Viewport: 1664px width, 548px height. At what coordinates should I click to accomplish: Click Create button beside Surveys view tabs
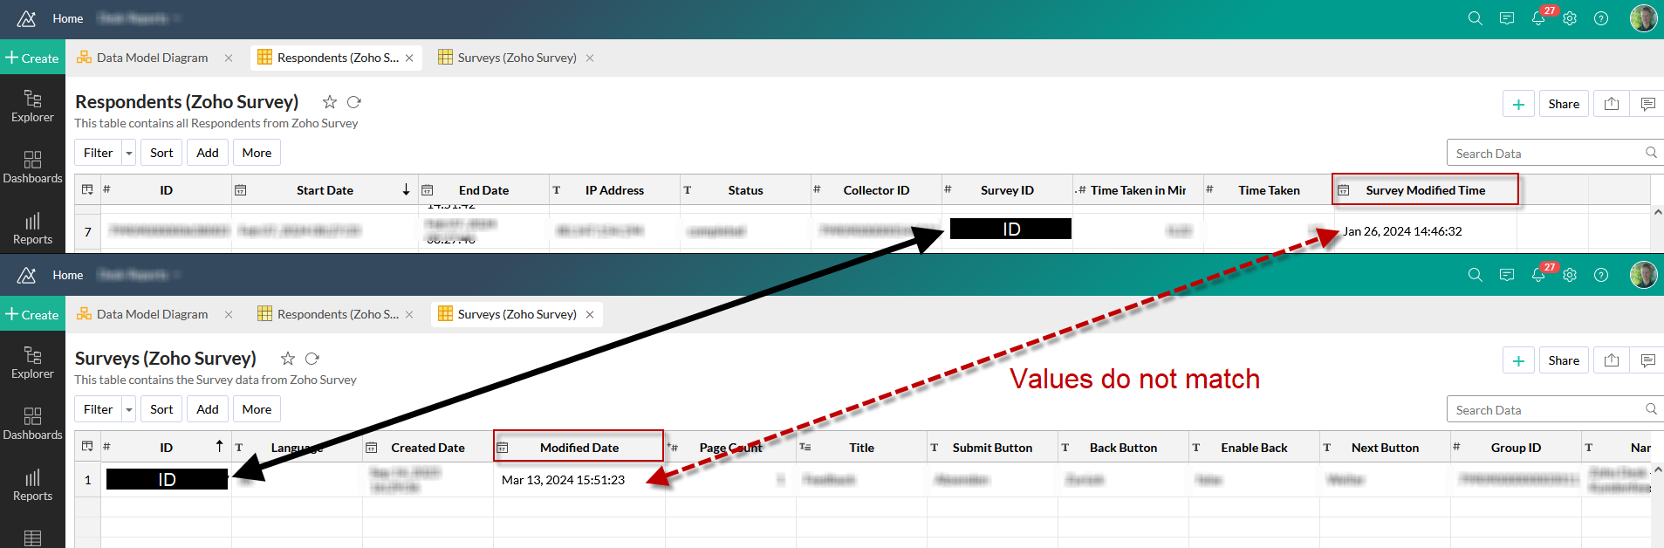click(32, 314)
